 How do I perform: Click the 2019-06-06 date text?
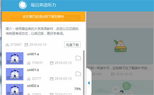tap(124, 74)
